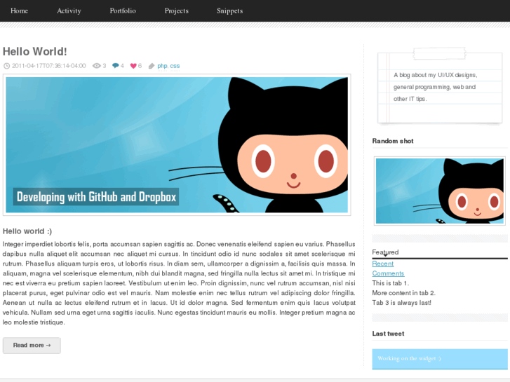Click the blog description note card
The image size is (510, 382).
tap(440, 86)
